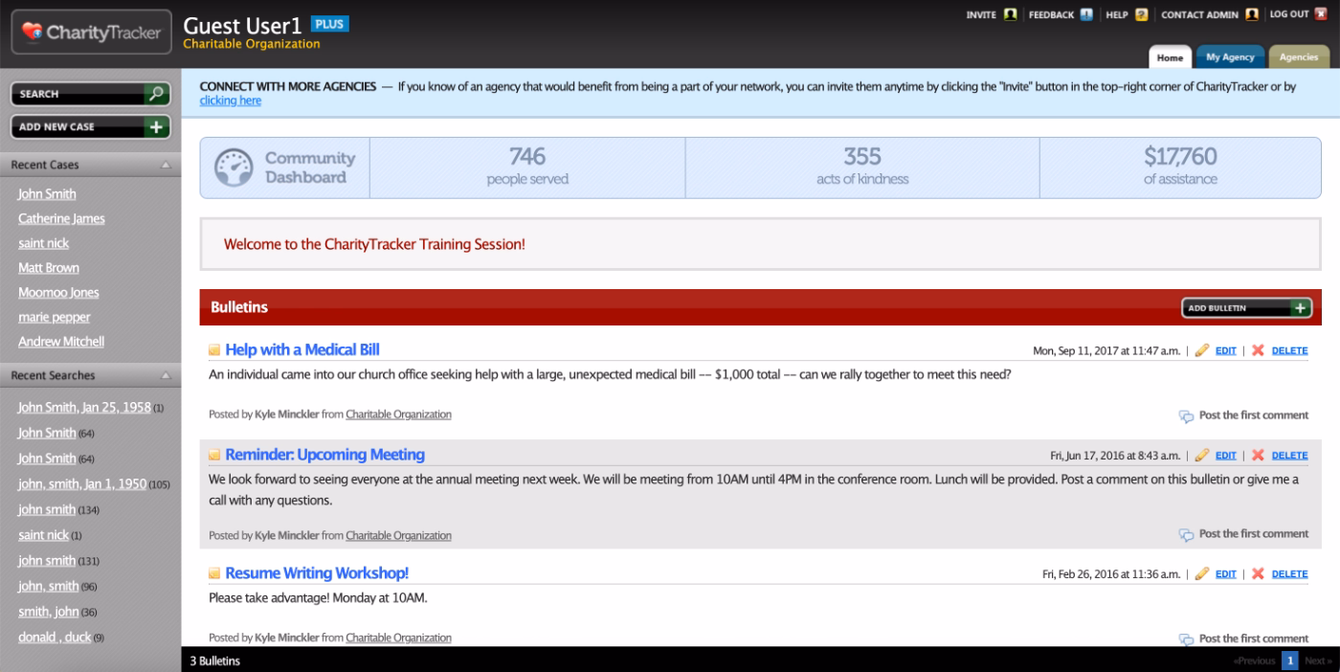Image resolution: width=1340 pixels, height=672 pixels.
Task: Click the Log Out X icon
Action: pyautogui.click(x=1320, y=14)
